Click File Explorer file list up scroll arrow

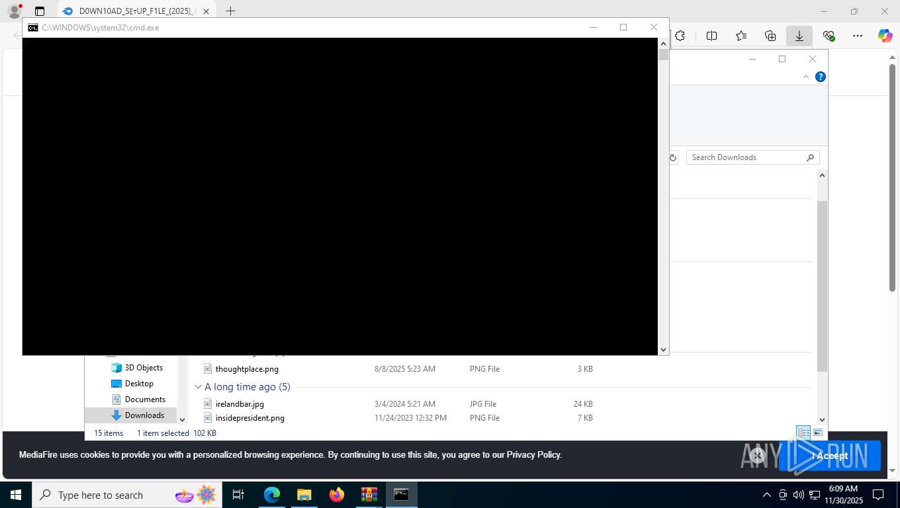[x=822, y=175]
